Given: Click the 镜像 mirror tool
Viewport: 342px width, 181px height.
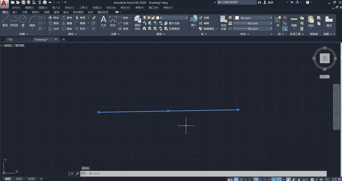Looking at the screenshot, I should [x=67, y=23].
